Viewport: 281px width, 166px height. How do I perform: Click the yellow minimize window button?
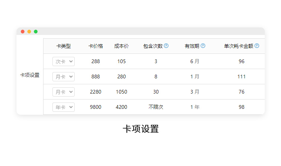point(29,32)
